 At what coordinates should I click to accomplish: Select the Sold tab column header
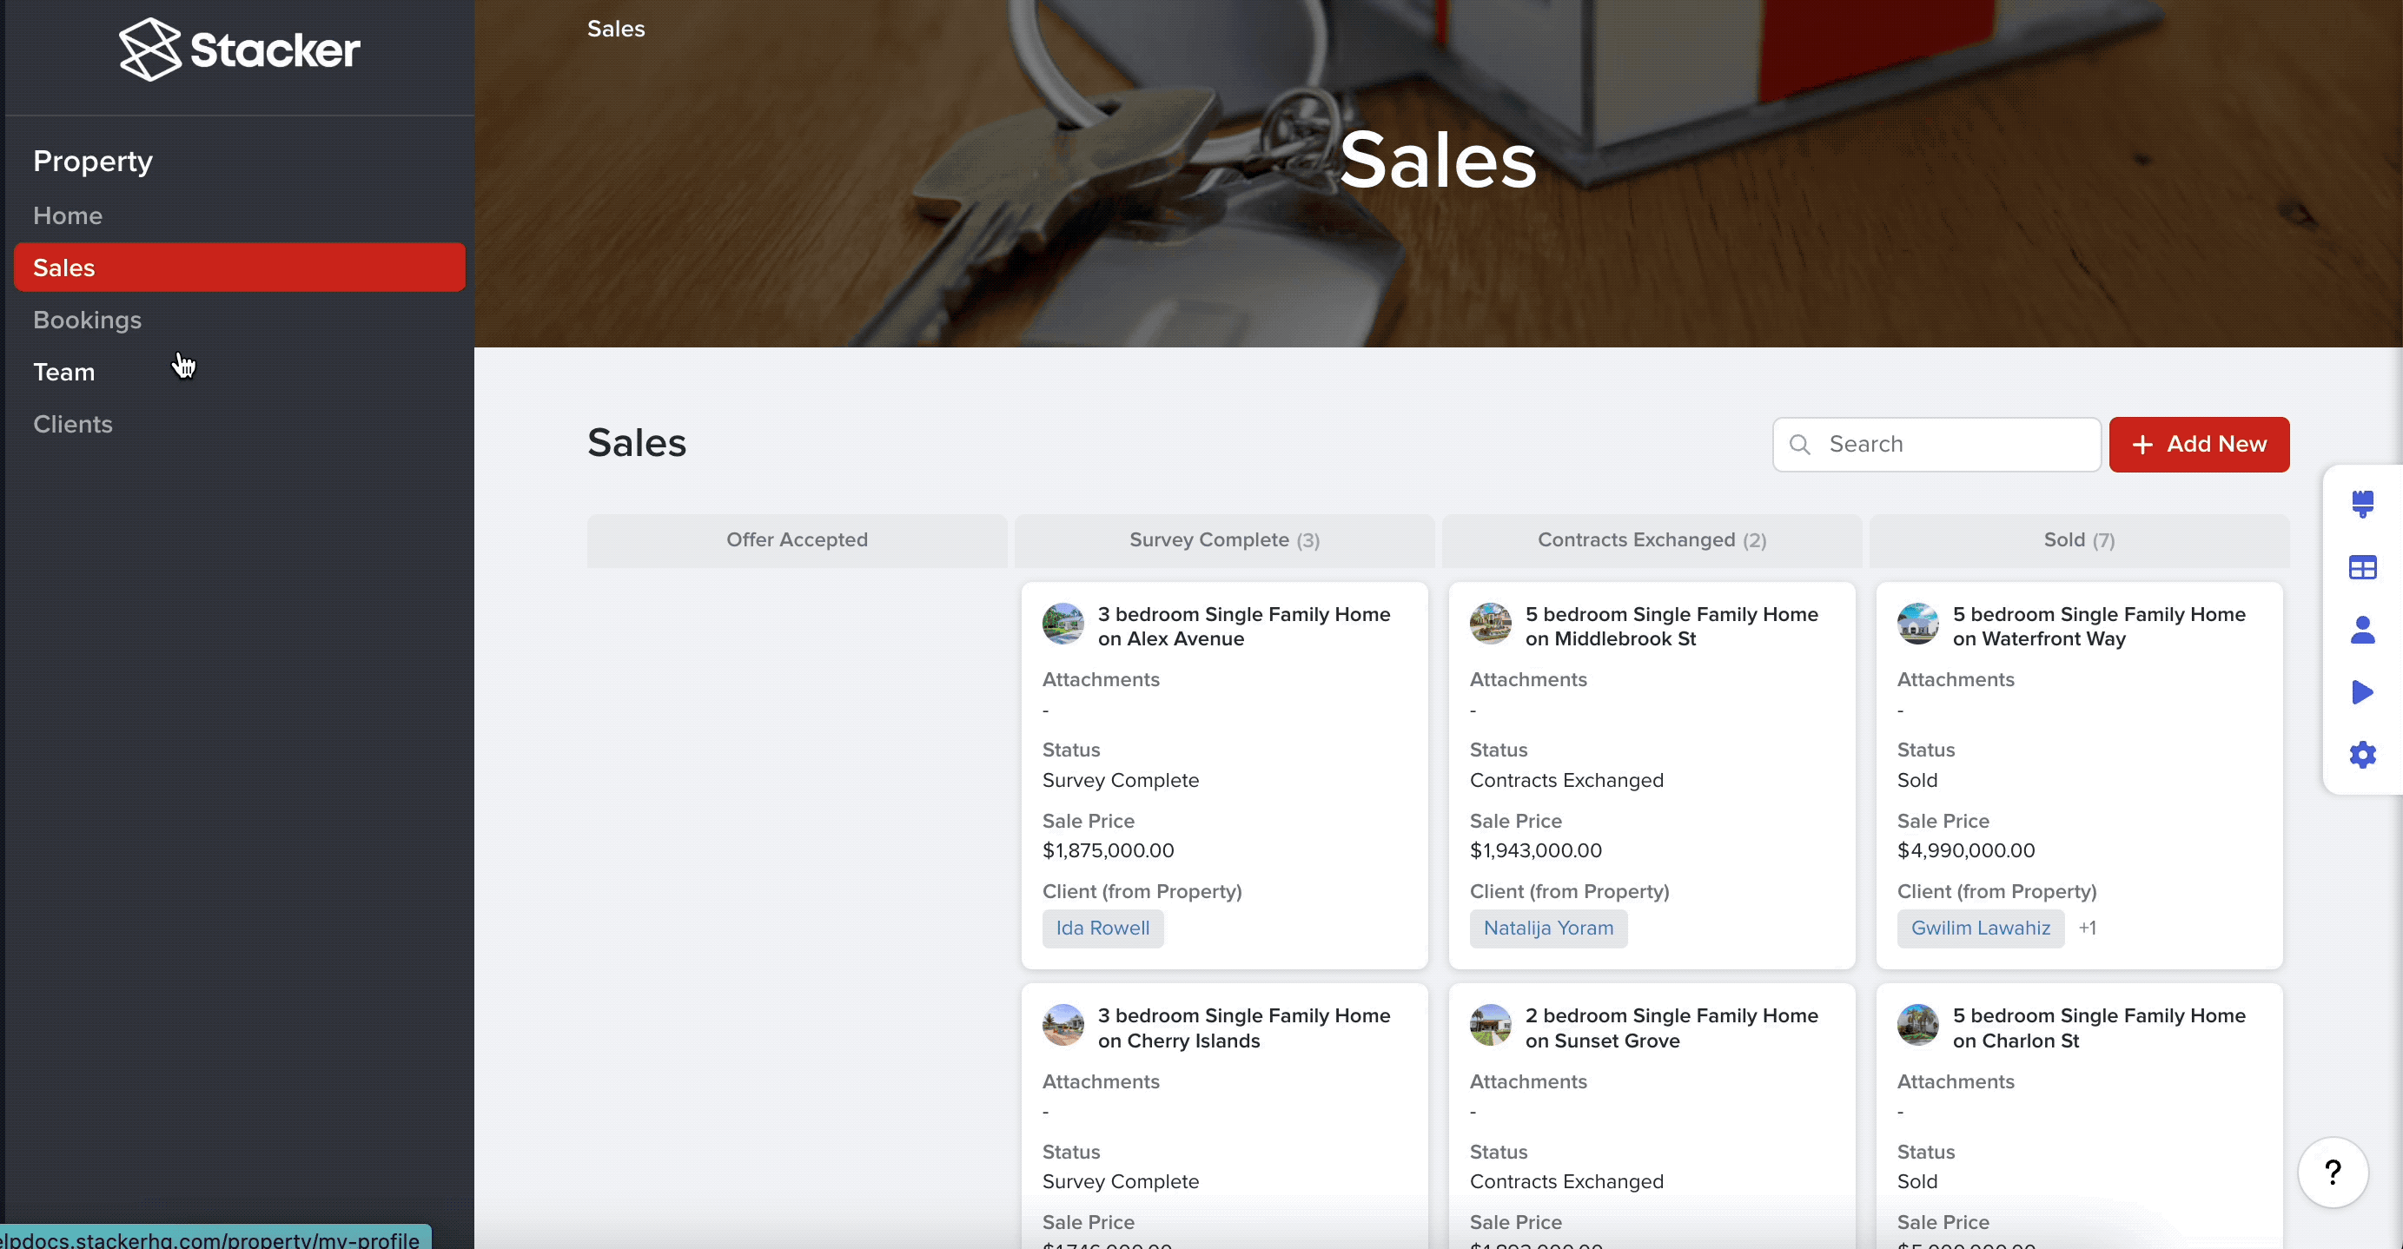(x=2077, y=539)
